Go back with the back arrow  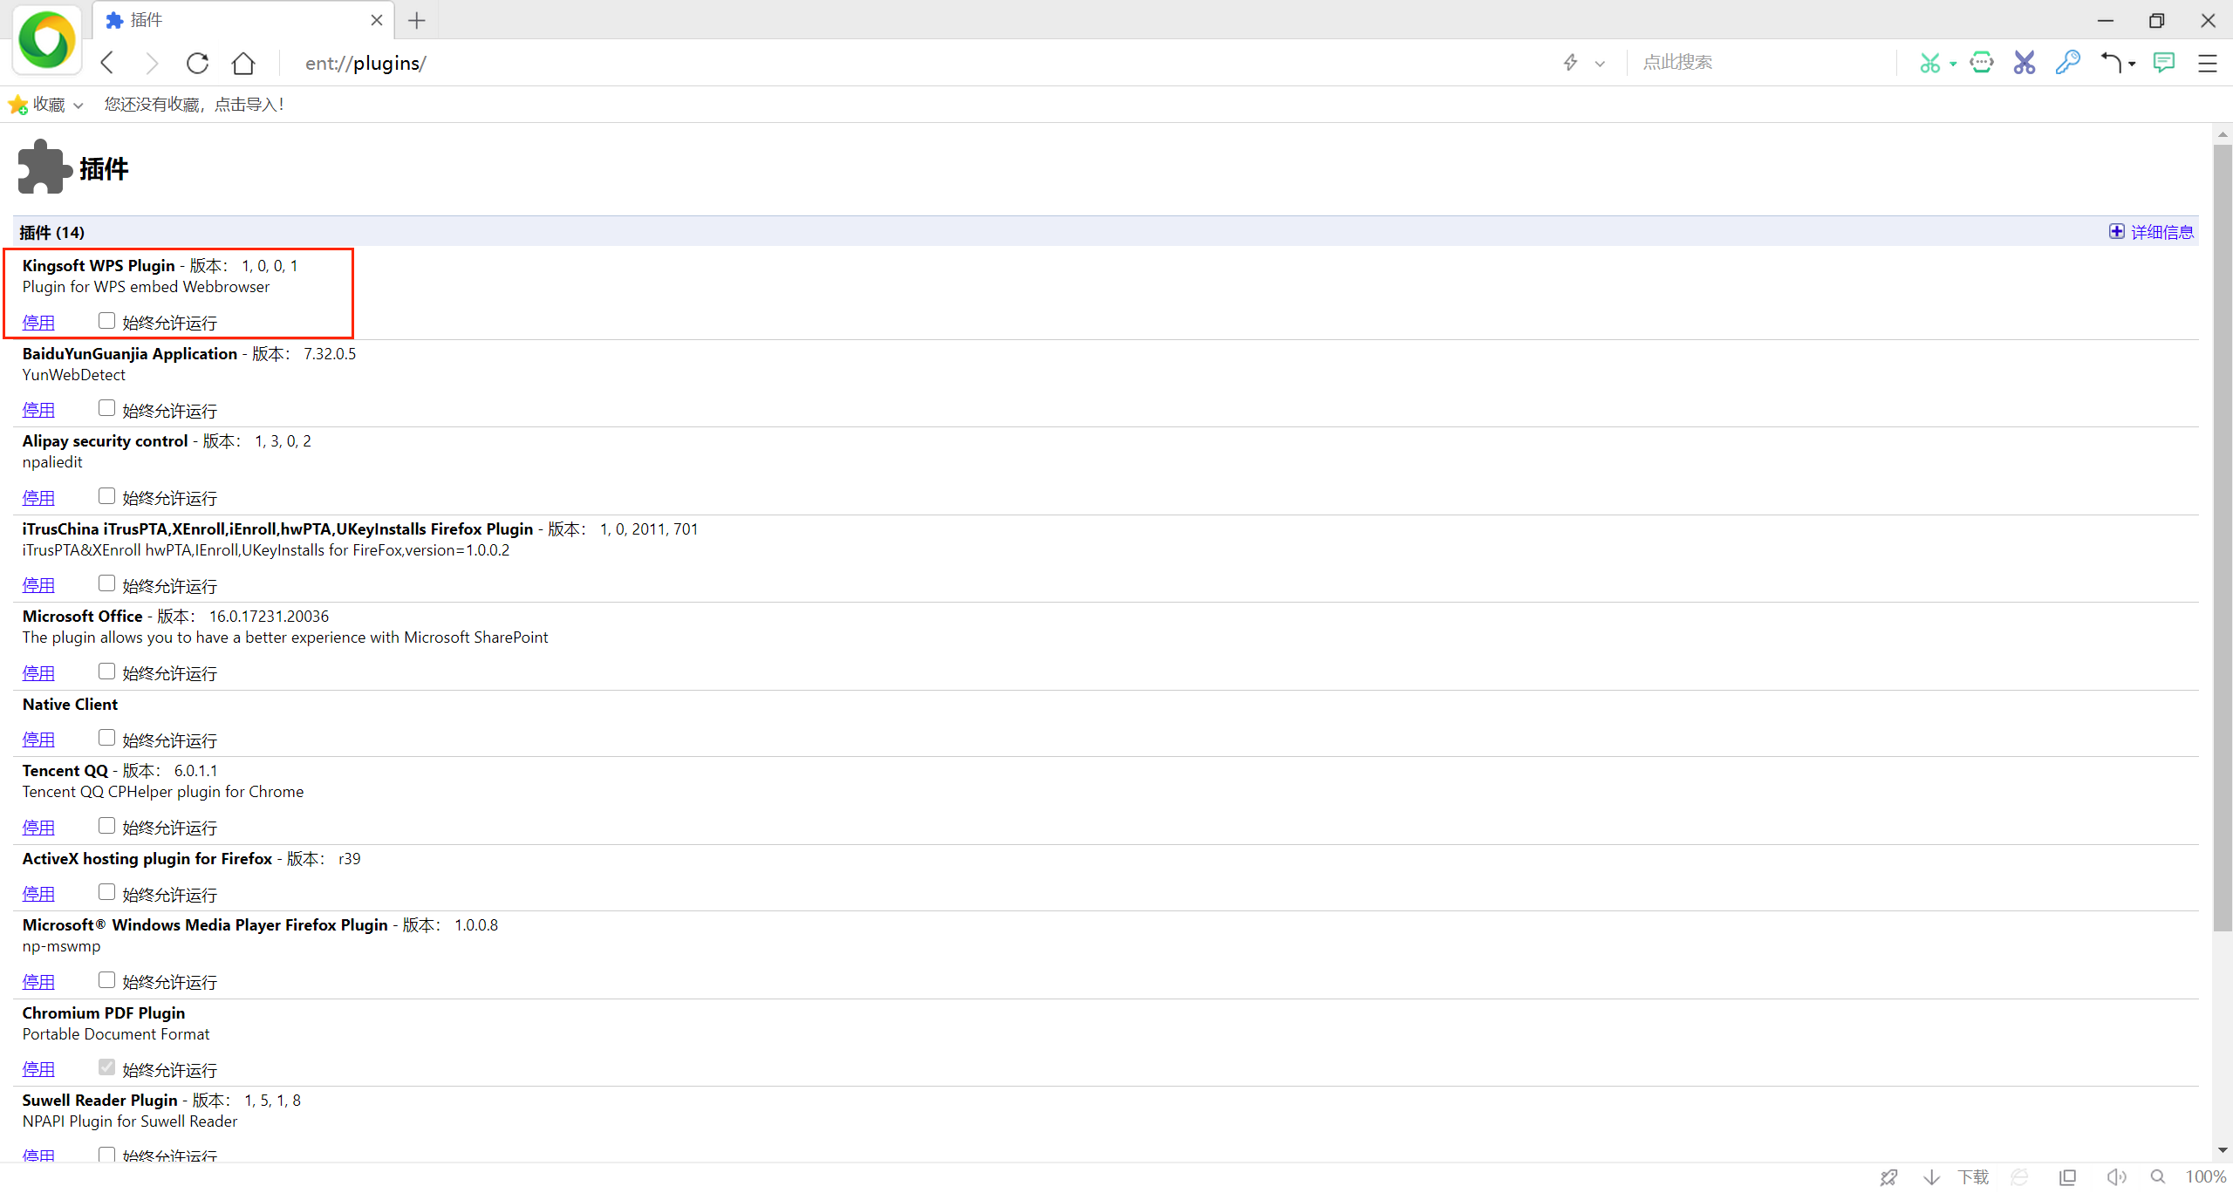point(108,63)
